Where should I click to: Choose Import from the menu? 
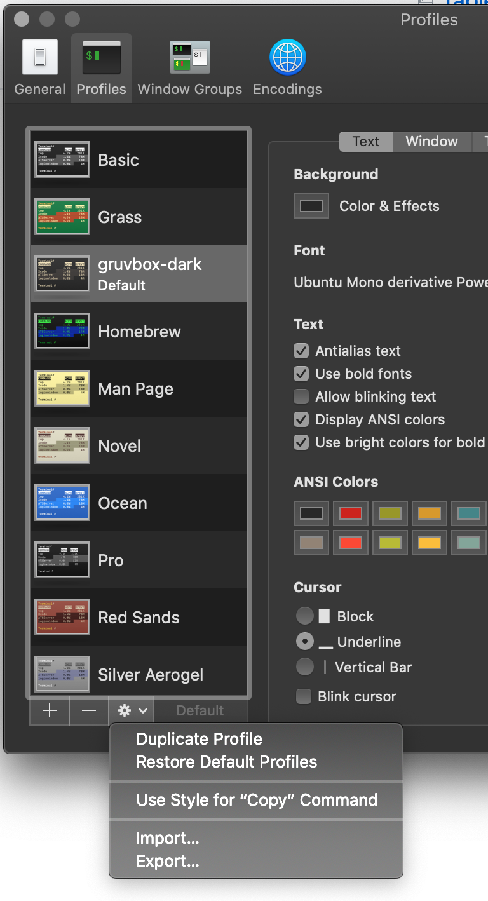(168, 838)
